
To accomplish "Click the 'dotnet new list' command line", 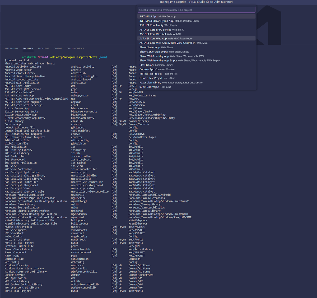I will [17, 60].
